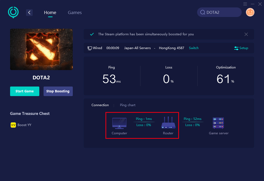Click the Ping : 52ms reading
The height and width of the screenshot is (181, 264).
[193, 119]
